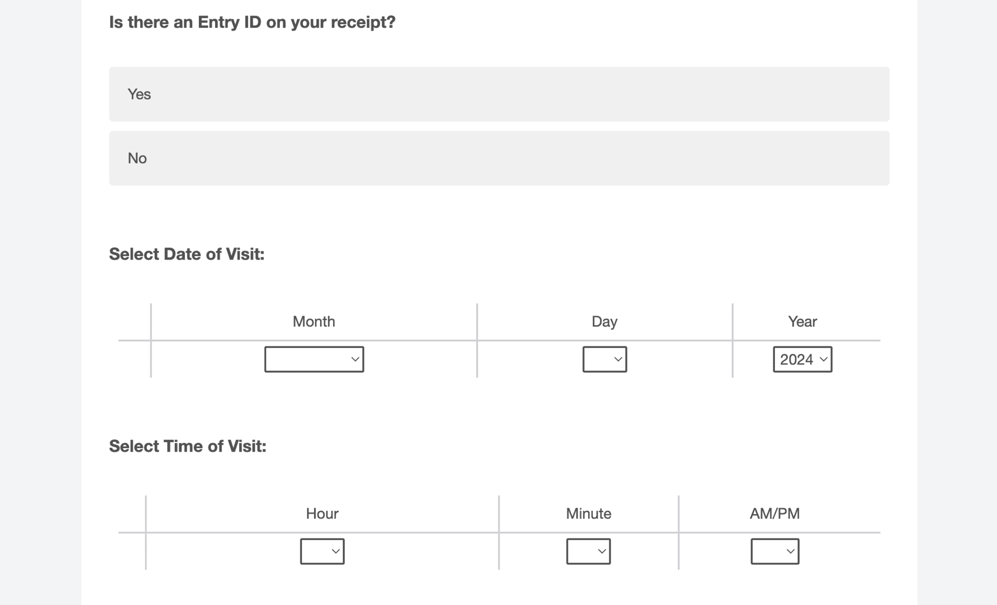Click the chevron arrow in the Month selector
The image size is (997, 605).
(355, 359)
